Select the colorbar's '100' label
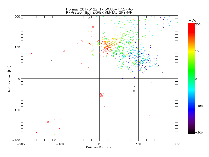Viewport: 209px width, 157px height. (198, 51)
